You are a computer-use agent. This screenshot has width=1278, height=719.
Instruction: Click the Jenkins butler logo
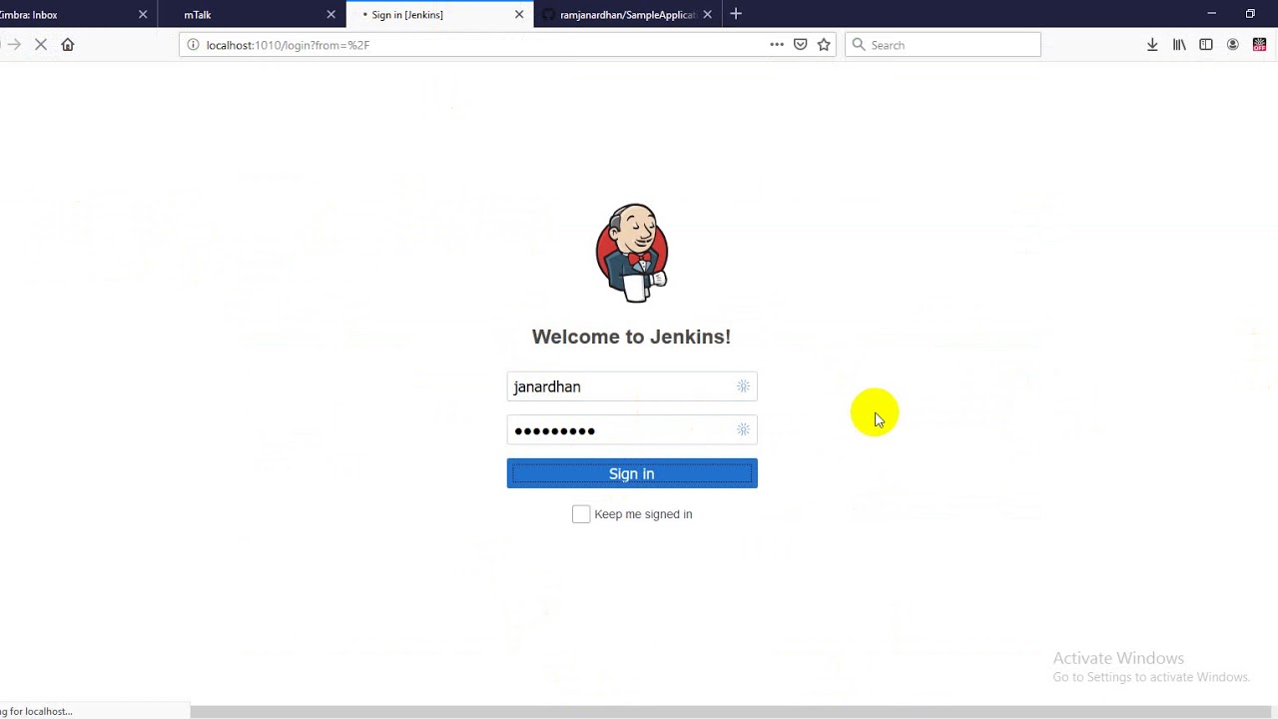point(631,253)
